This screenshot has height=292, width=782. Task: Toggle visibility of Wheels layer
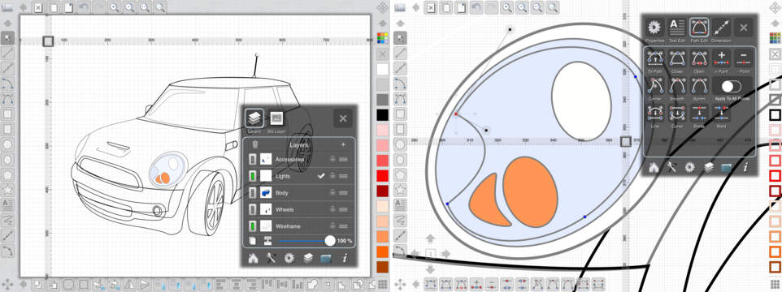click(253, 209)
